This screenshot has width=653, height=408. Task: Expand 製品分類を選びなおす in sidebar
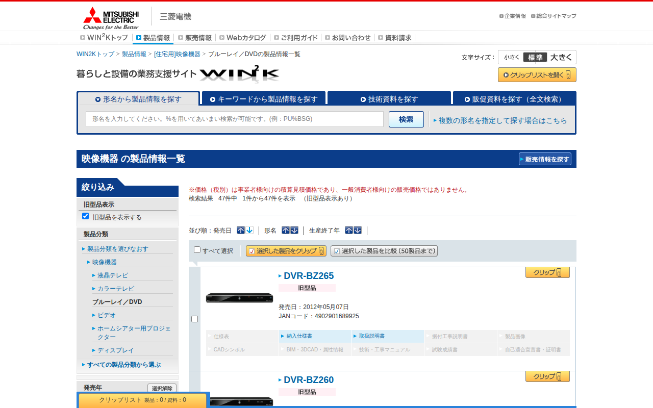tap(118, 249)
